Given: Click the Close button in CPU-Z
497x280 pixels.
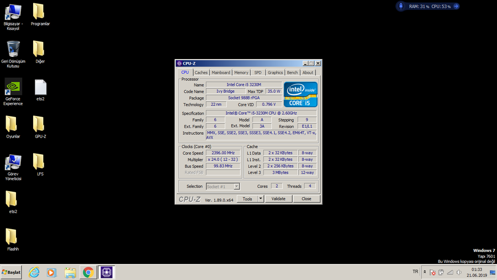Looking at the screenshot, I should click(x=306, y=199).
